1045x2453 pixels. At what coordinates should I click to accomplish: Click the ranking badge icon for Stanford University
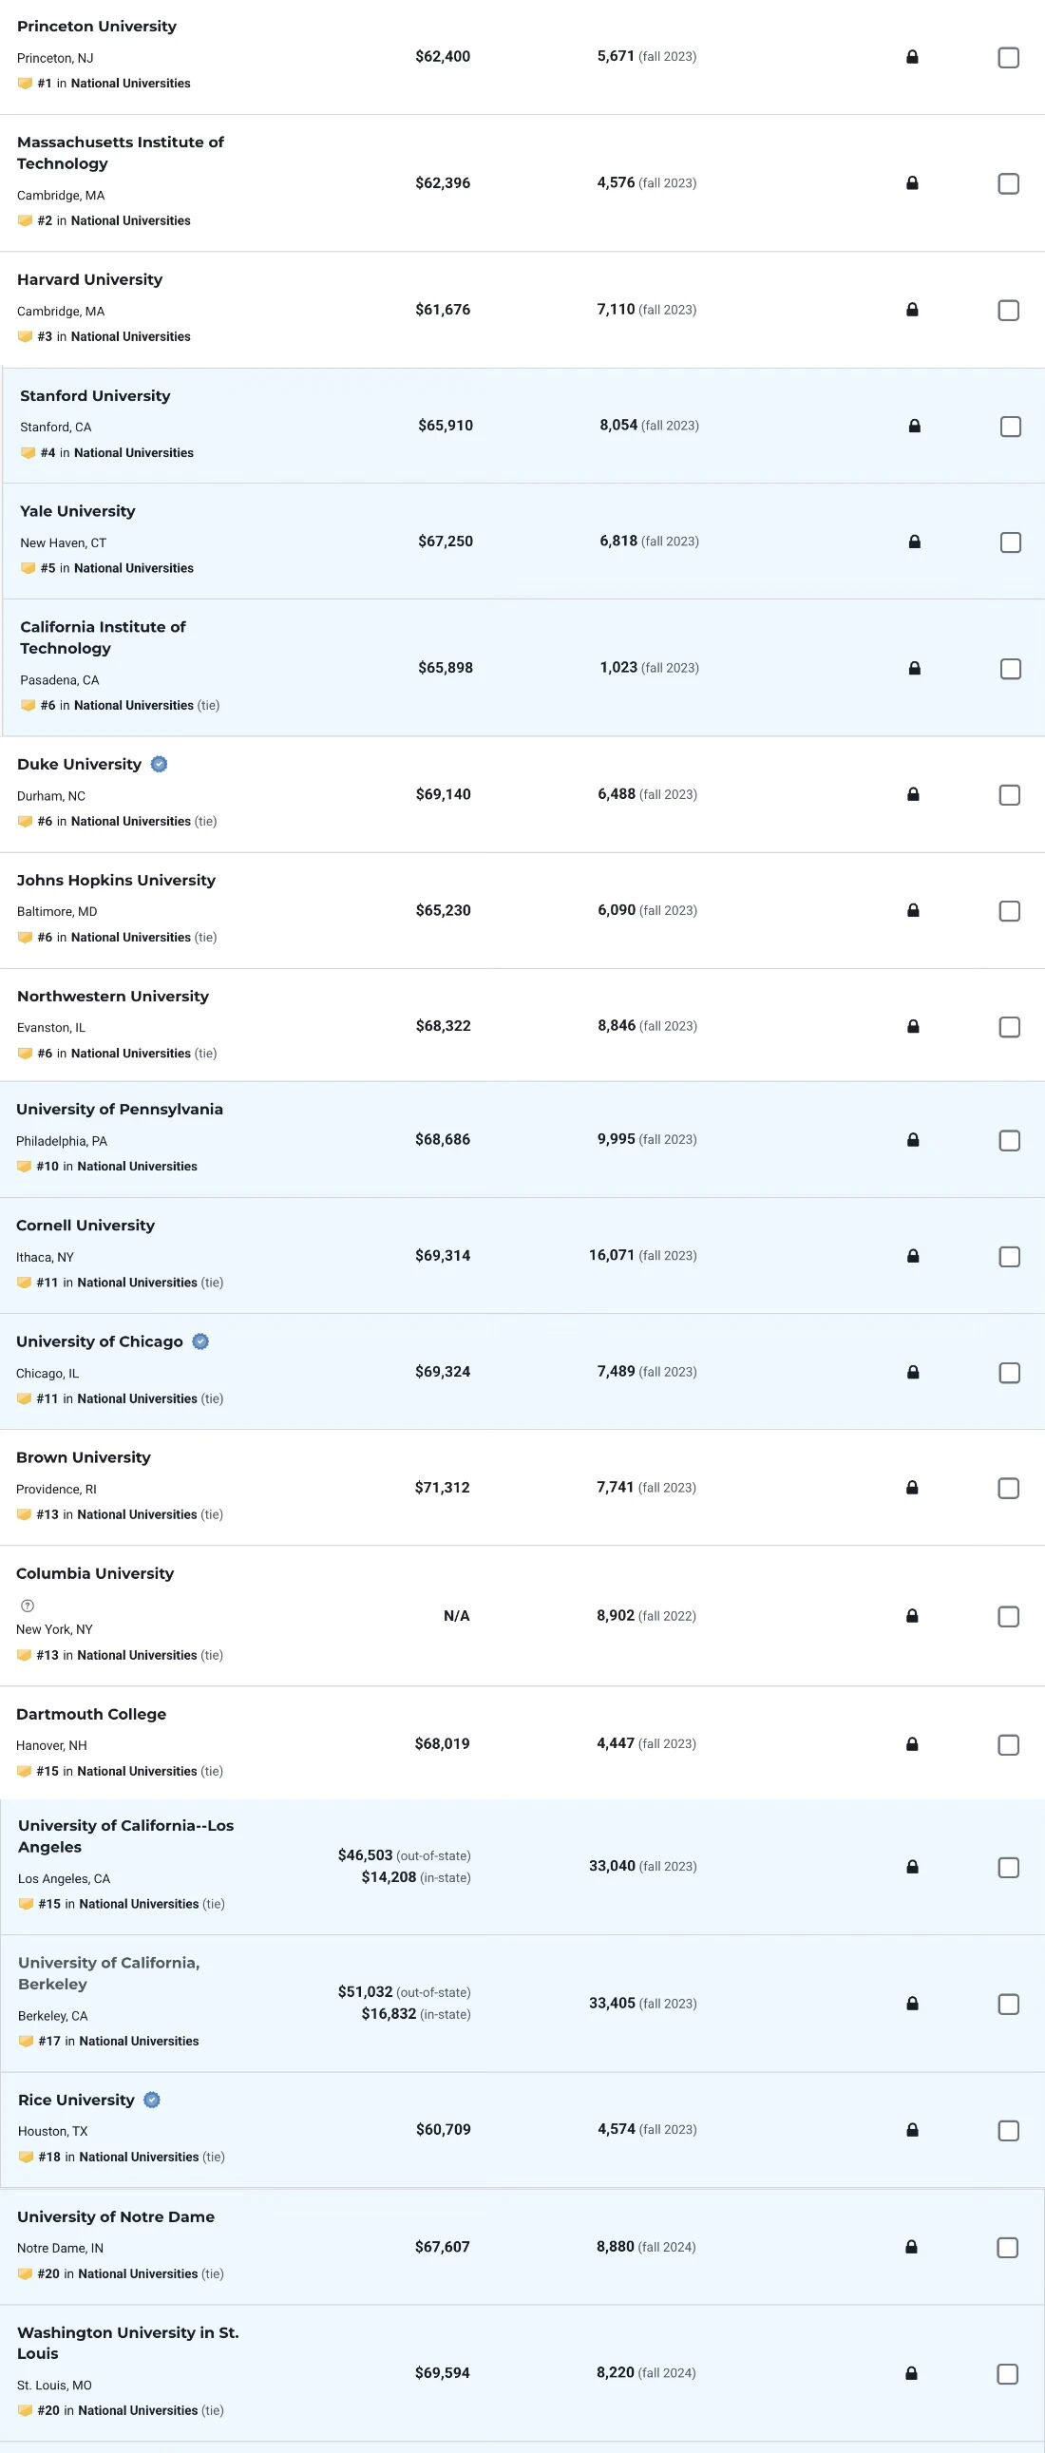click(28, 453)
